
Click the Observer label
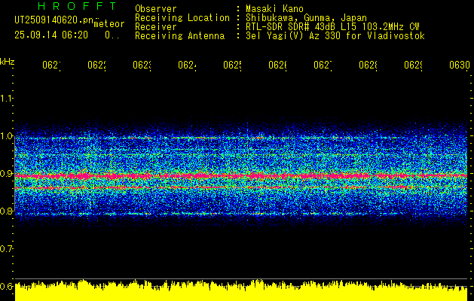pos(156,9)
